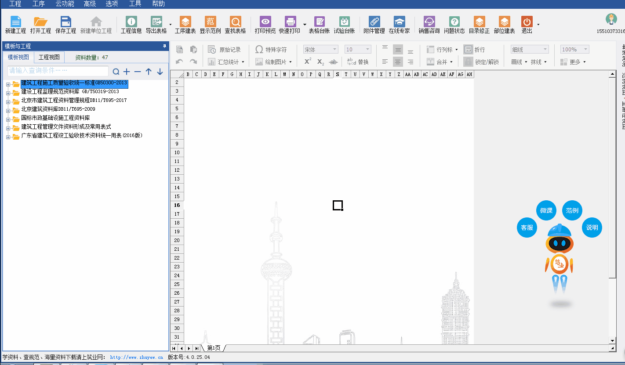Viewport: 625px width, 365px height.
Task: Click the vertical scrollbar down arrow
Action: [612, 340]
